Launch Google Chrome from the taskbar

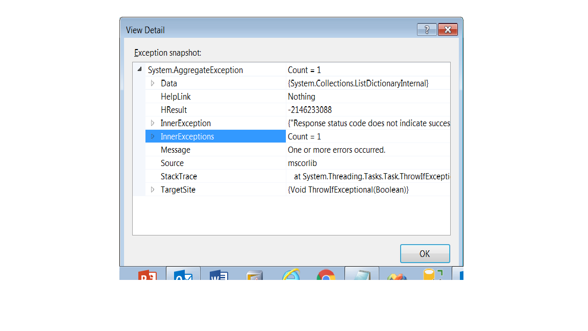(326, 275)
